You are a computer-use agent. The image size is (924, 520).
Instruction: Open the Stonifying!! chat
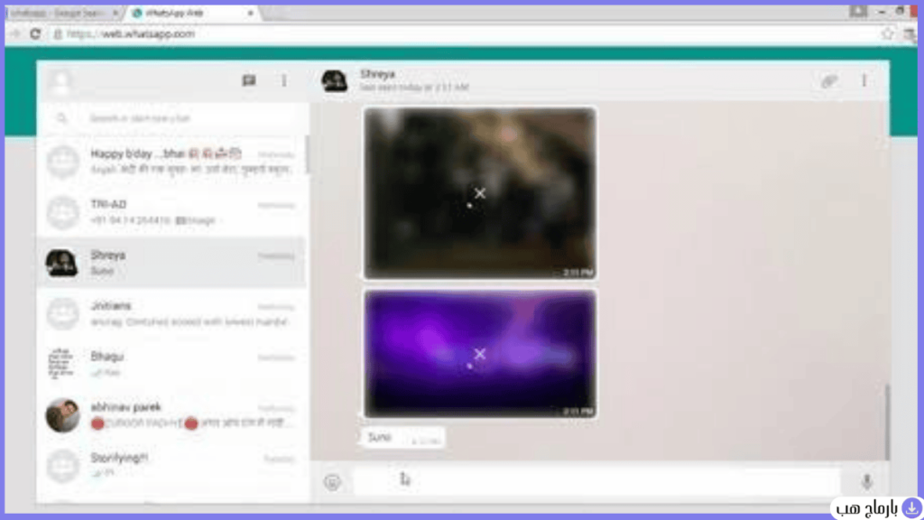click(171, 465)
